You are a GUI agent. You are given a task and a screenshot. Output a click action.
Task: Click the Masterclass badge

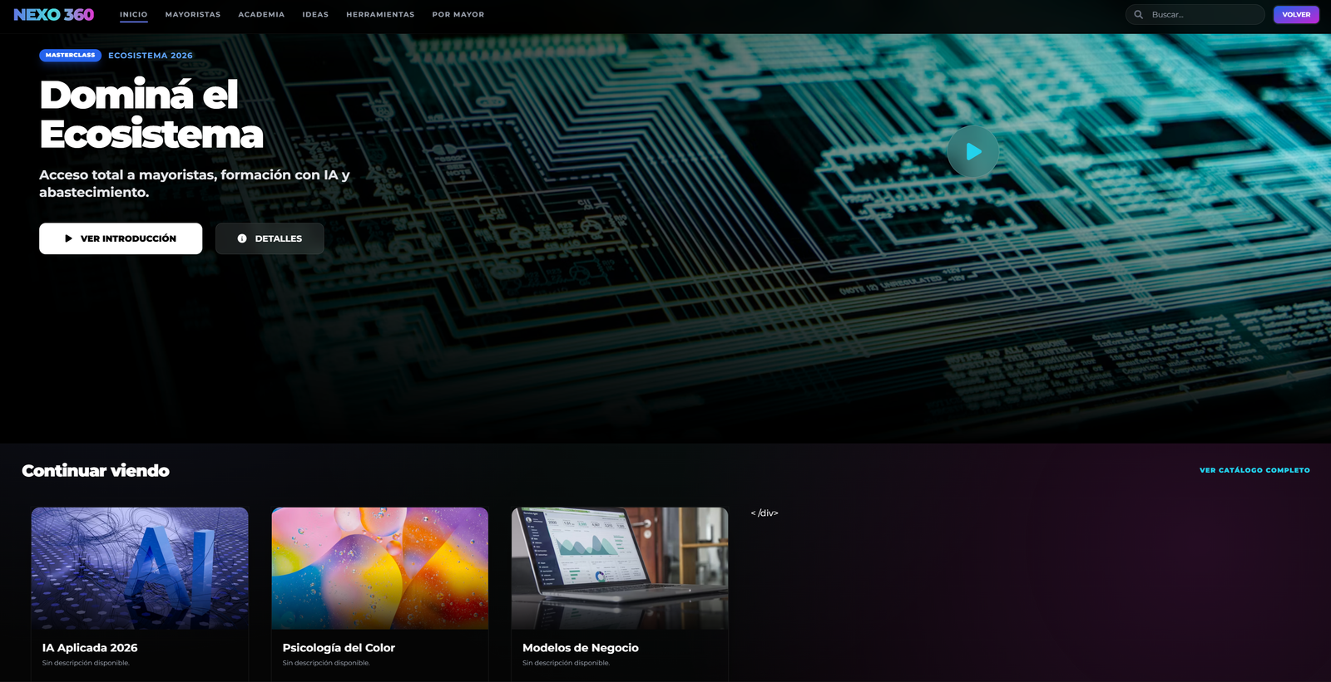tap(71, 56)
